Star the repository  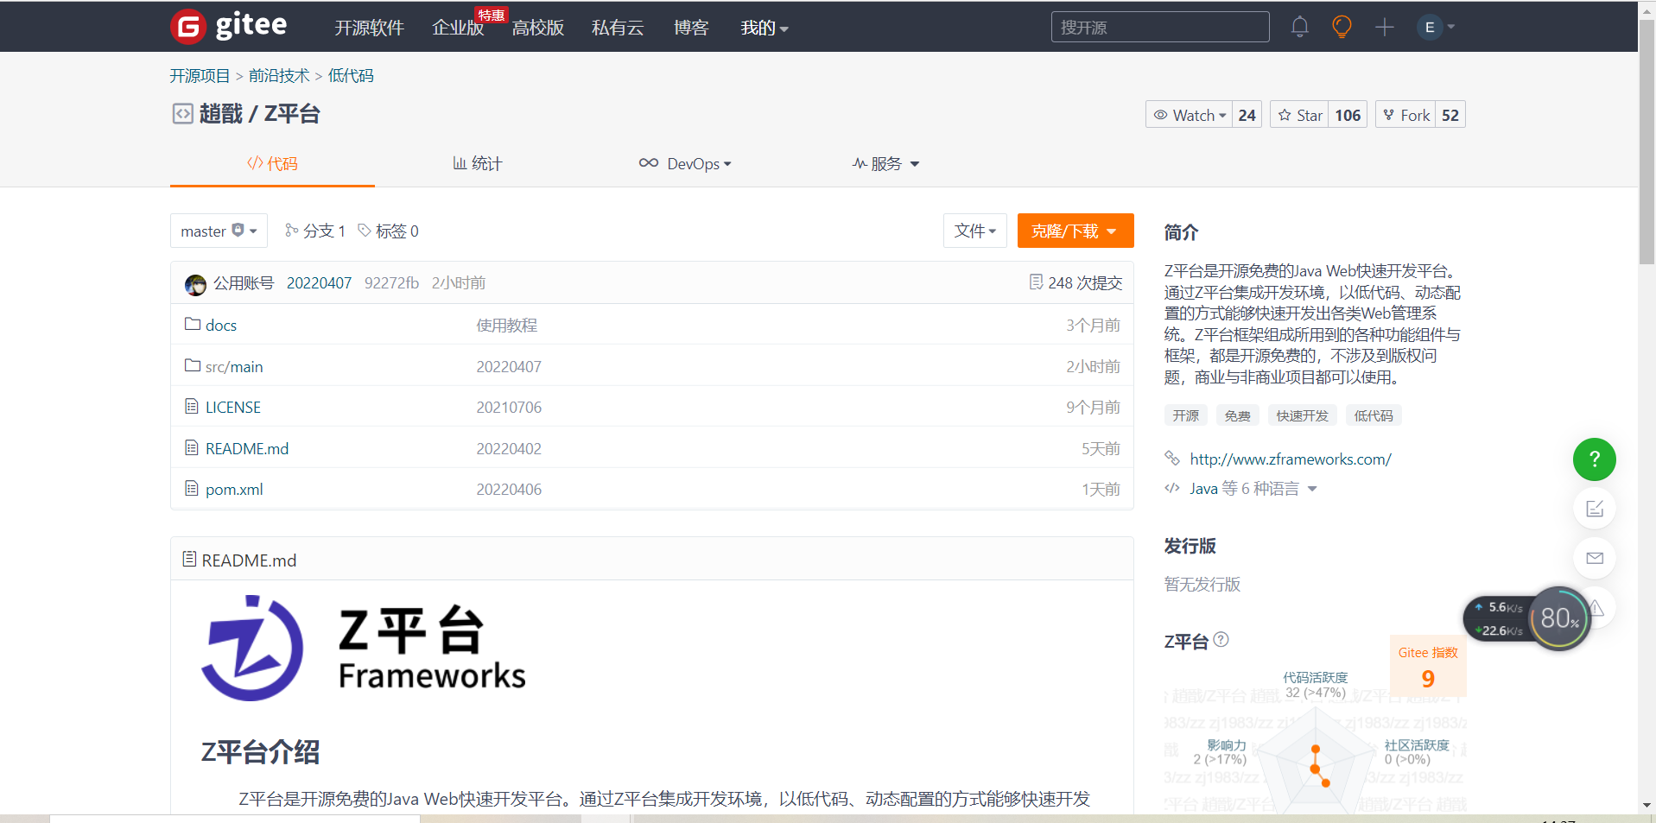pos(1299,115)
